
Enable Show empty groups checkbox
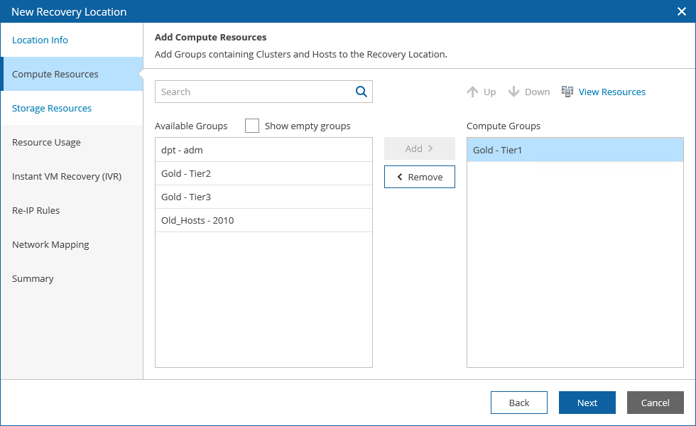(x=252, y=126)
